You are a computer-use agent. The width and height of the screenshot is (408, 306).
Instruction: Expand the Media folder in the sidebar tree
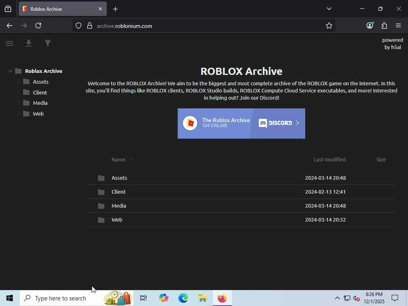pyautogui.click(x=18, y=103)
